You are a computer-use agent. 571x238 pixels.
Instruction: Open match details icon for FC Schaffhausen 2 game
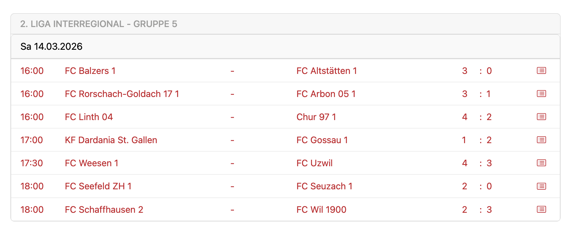pos(541,210)
